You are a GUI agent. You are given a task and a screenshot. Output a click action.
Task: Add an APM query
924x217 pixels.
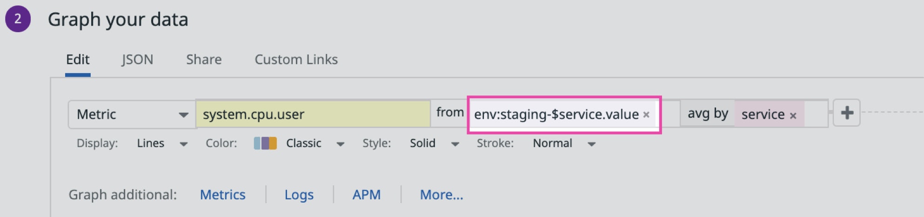pos(366,195)
